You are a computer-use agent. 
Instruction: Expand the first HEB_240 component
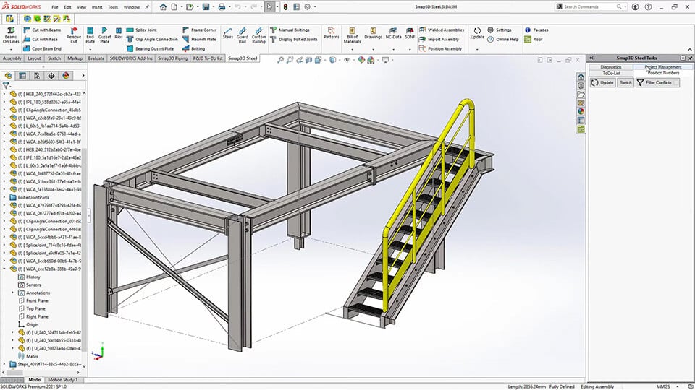pyautogui.click(x=4, y=94)
